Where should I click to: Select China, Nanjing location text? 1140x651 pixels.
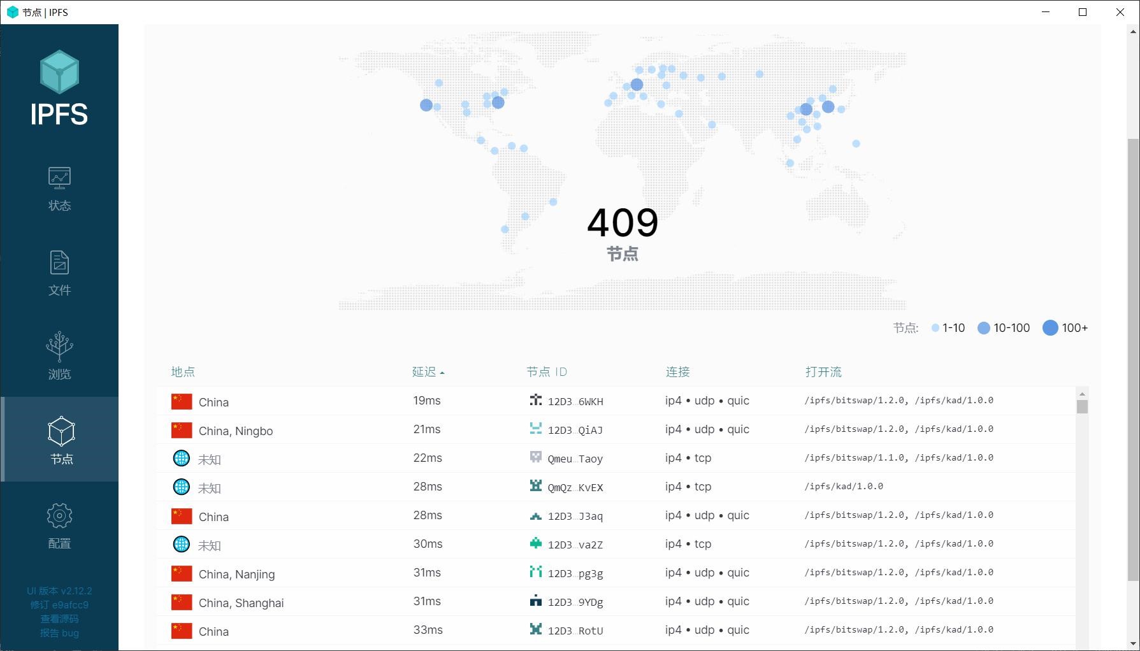(x=237, y=575)
